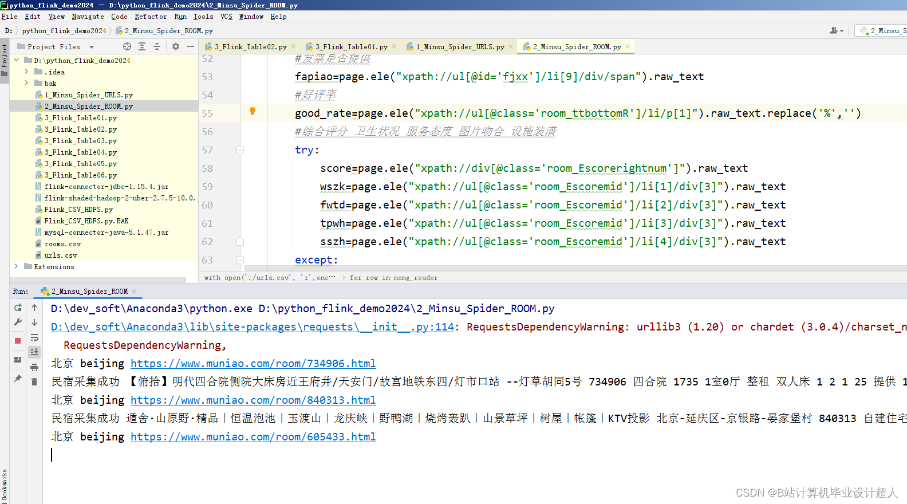The height and width of the screenshot is (504, 907).
Task: Toggle scroll to end of console
Action: coord(34,352)
